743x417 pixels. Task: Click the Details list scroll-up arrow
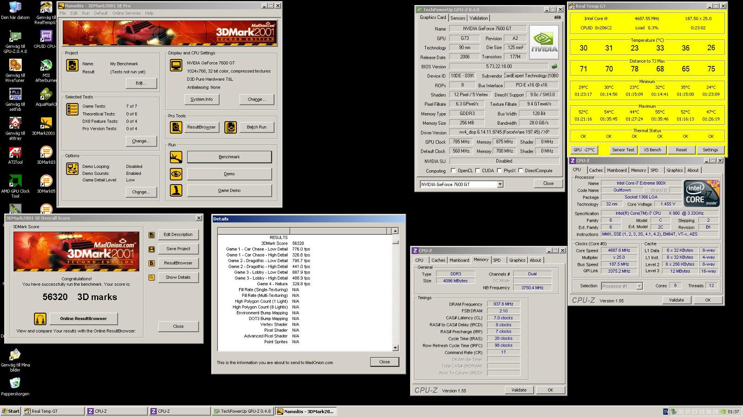395,231
